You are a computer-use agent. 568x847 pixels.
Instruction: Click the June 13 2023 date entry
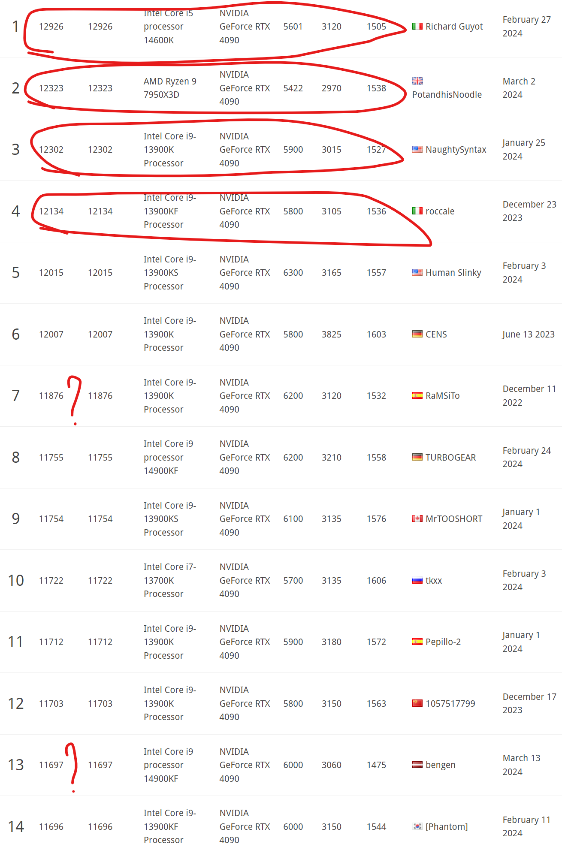[x=528, y=334]
